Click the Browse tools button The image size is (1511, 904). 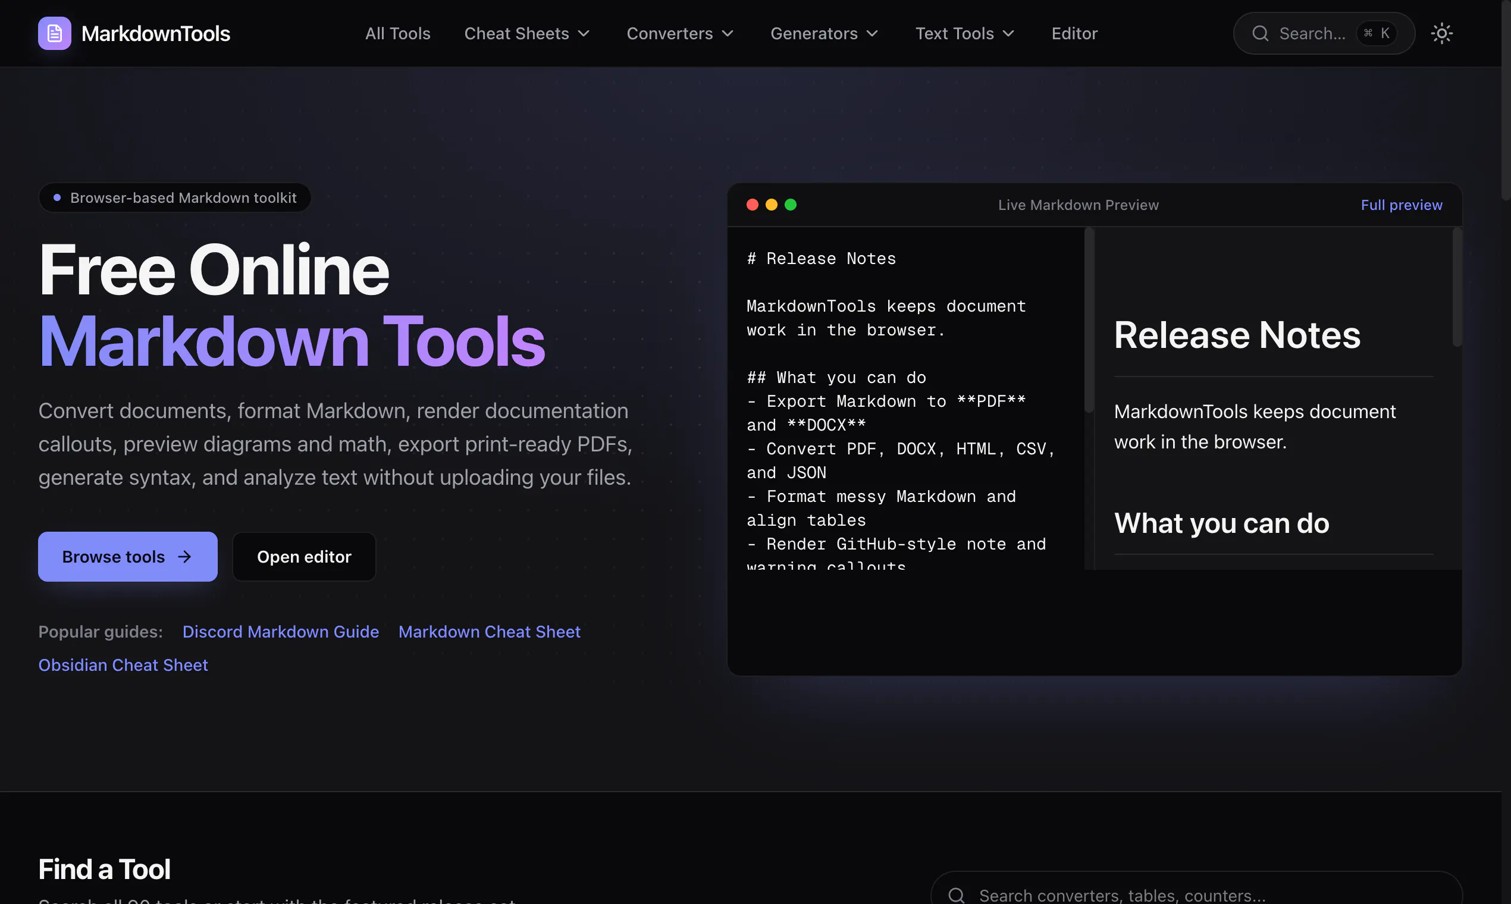[x=127, y=557]
